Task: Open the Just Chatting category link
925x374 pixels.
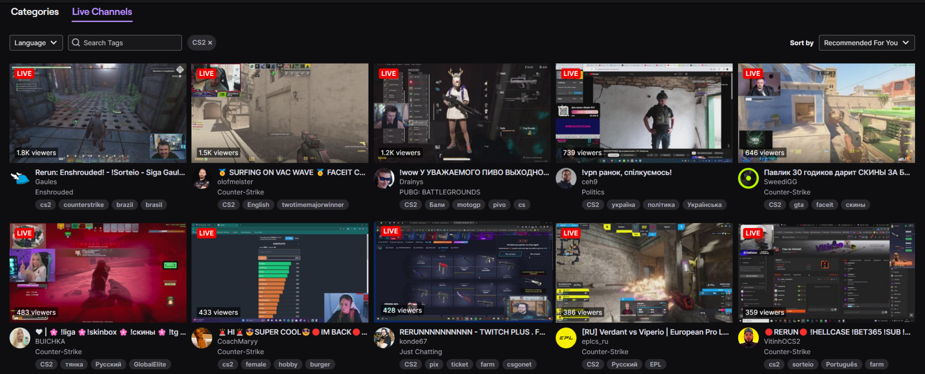Action: (x=421, y=352)
